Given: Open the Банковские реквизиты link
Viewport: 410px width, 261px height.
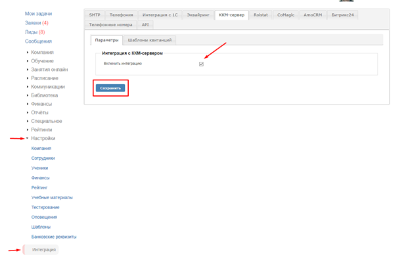Looking at the screenshot, I should click(x=54, y=237).
